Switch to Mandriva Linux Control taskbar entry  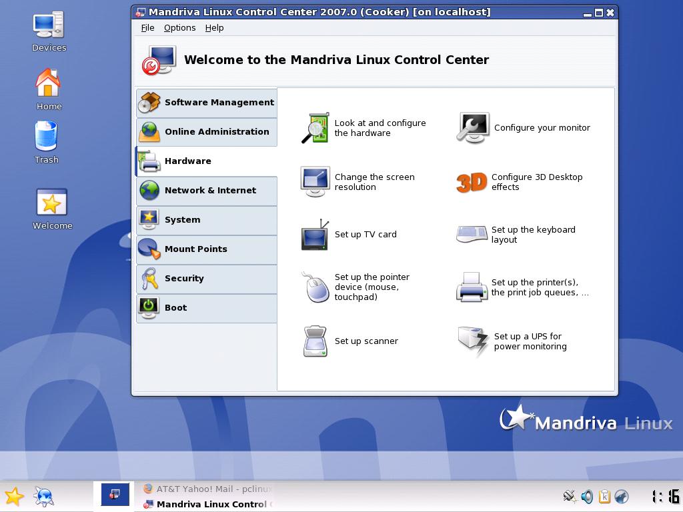tap(208, 504)
